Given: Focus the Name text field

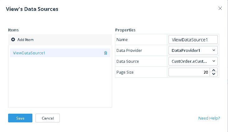Looking at the screenshot, I should [x=193, y=40].
